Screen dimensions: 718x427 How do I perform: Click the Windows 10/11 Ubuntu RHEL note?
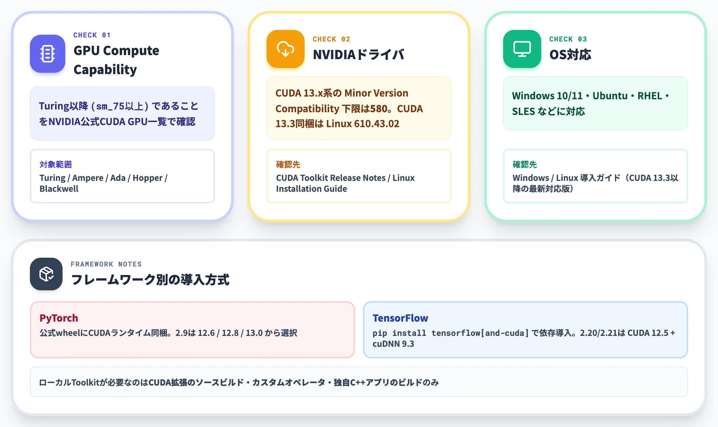596,103
